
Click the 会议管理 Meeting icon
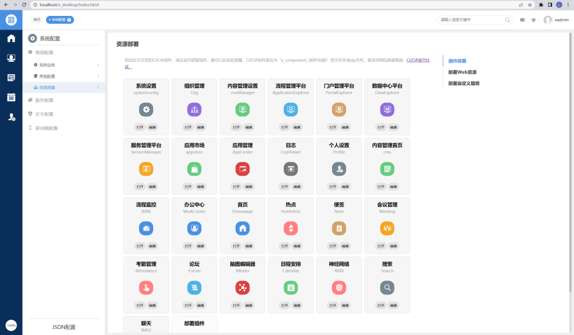[x=387, y=228]
